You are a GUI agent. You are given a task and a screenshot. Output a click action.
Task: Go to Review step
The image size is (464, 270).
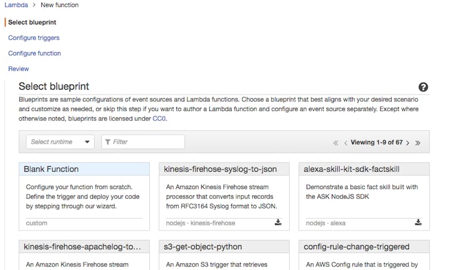[x=18, y=69]
